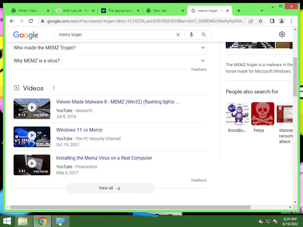Open Windows 11 vs Memz link
The image size is (303, 227).
tap(79, 130)
